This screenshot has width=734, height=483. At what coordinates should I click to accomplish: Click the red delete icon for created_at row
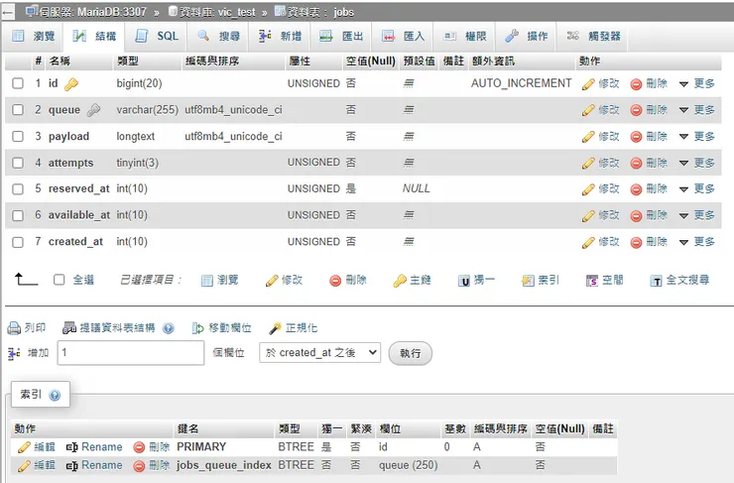636,243
